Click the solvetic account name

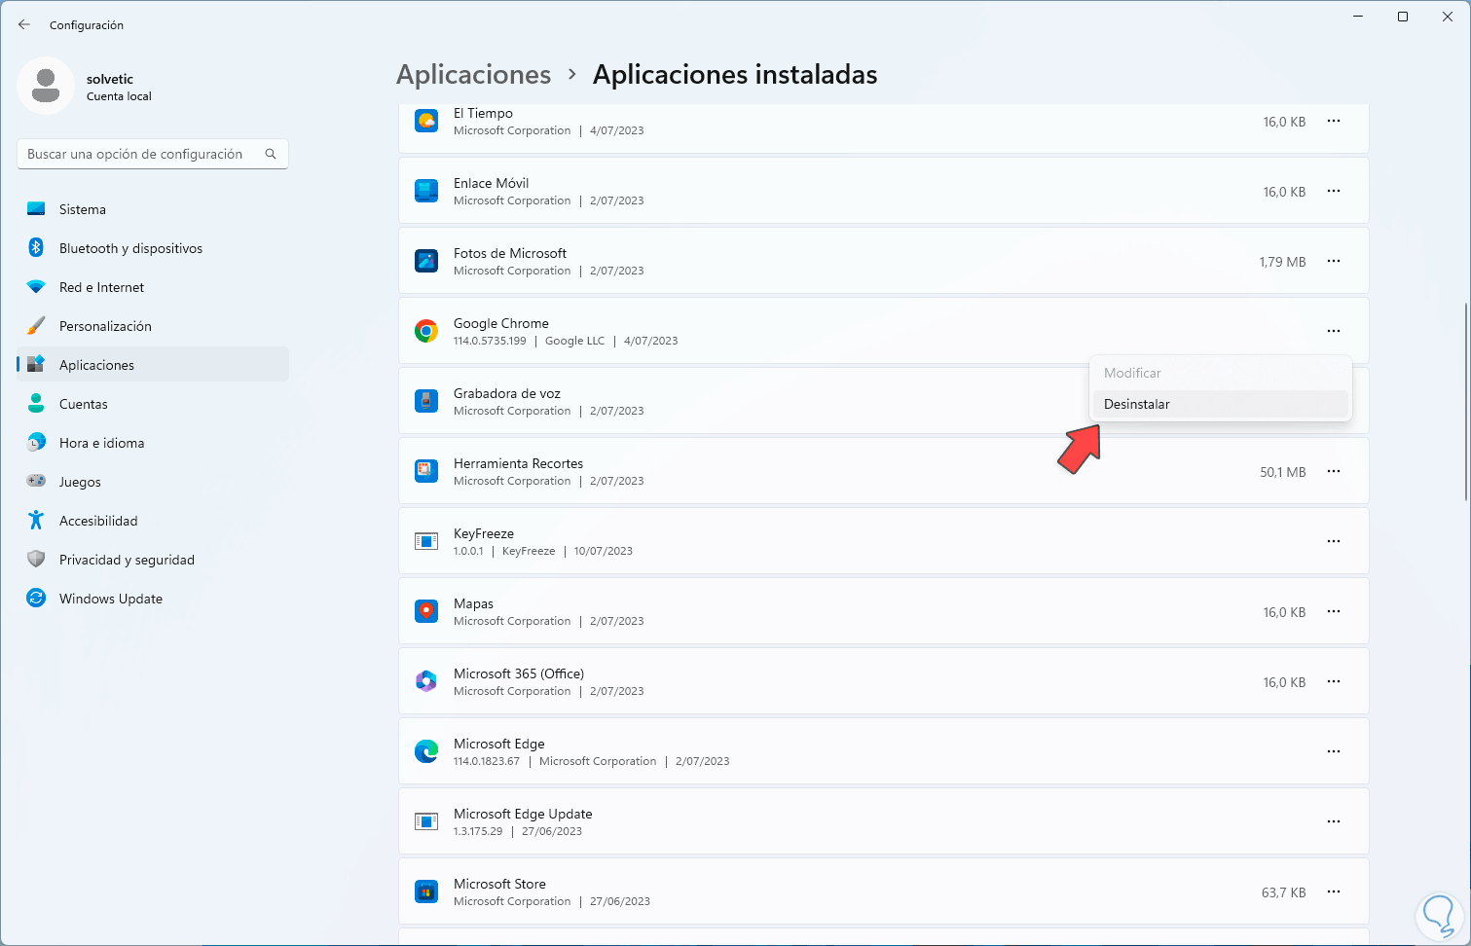click(110, 79)
